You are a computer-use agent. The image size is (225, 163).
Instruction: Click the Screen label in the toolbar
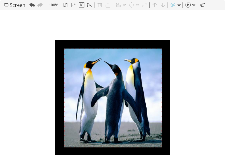(15, 5)
